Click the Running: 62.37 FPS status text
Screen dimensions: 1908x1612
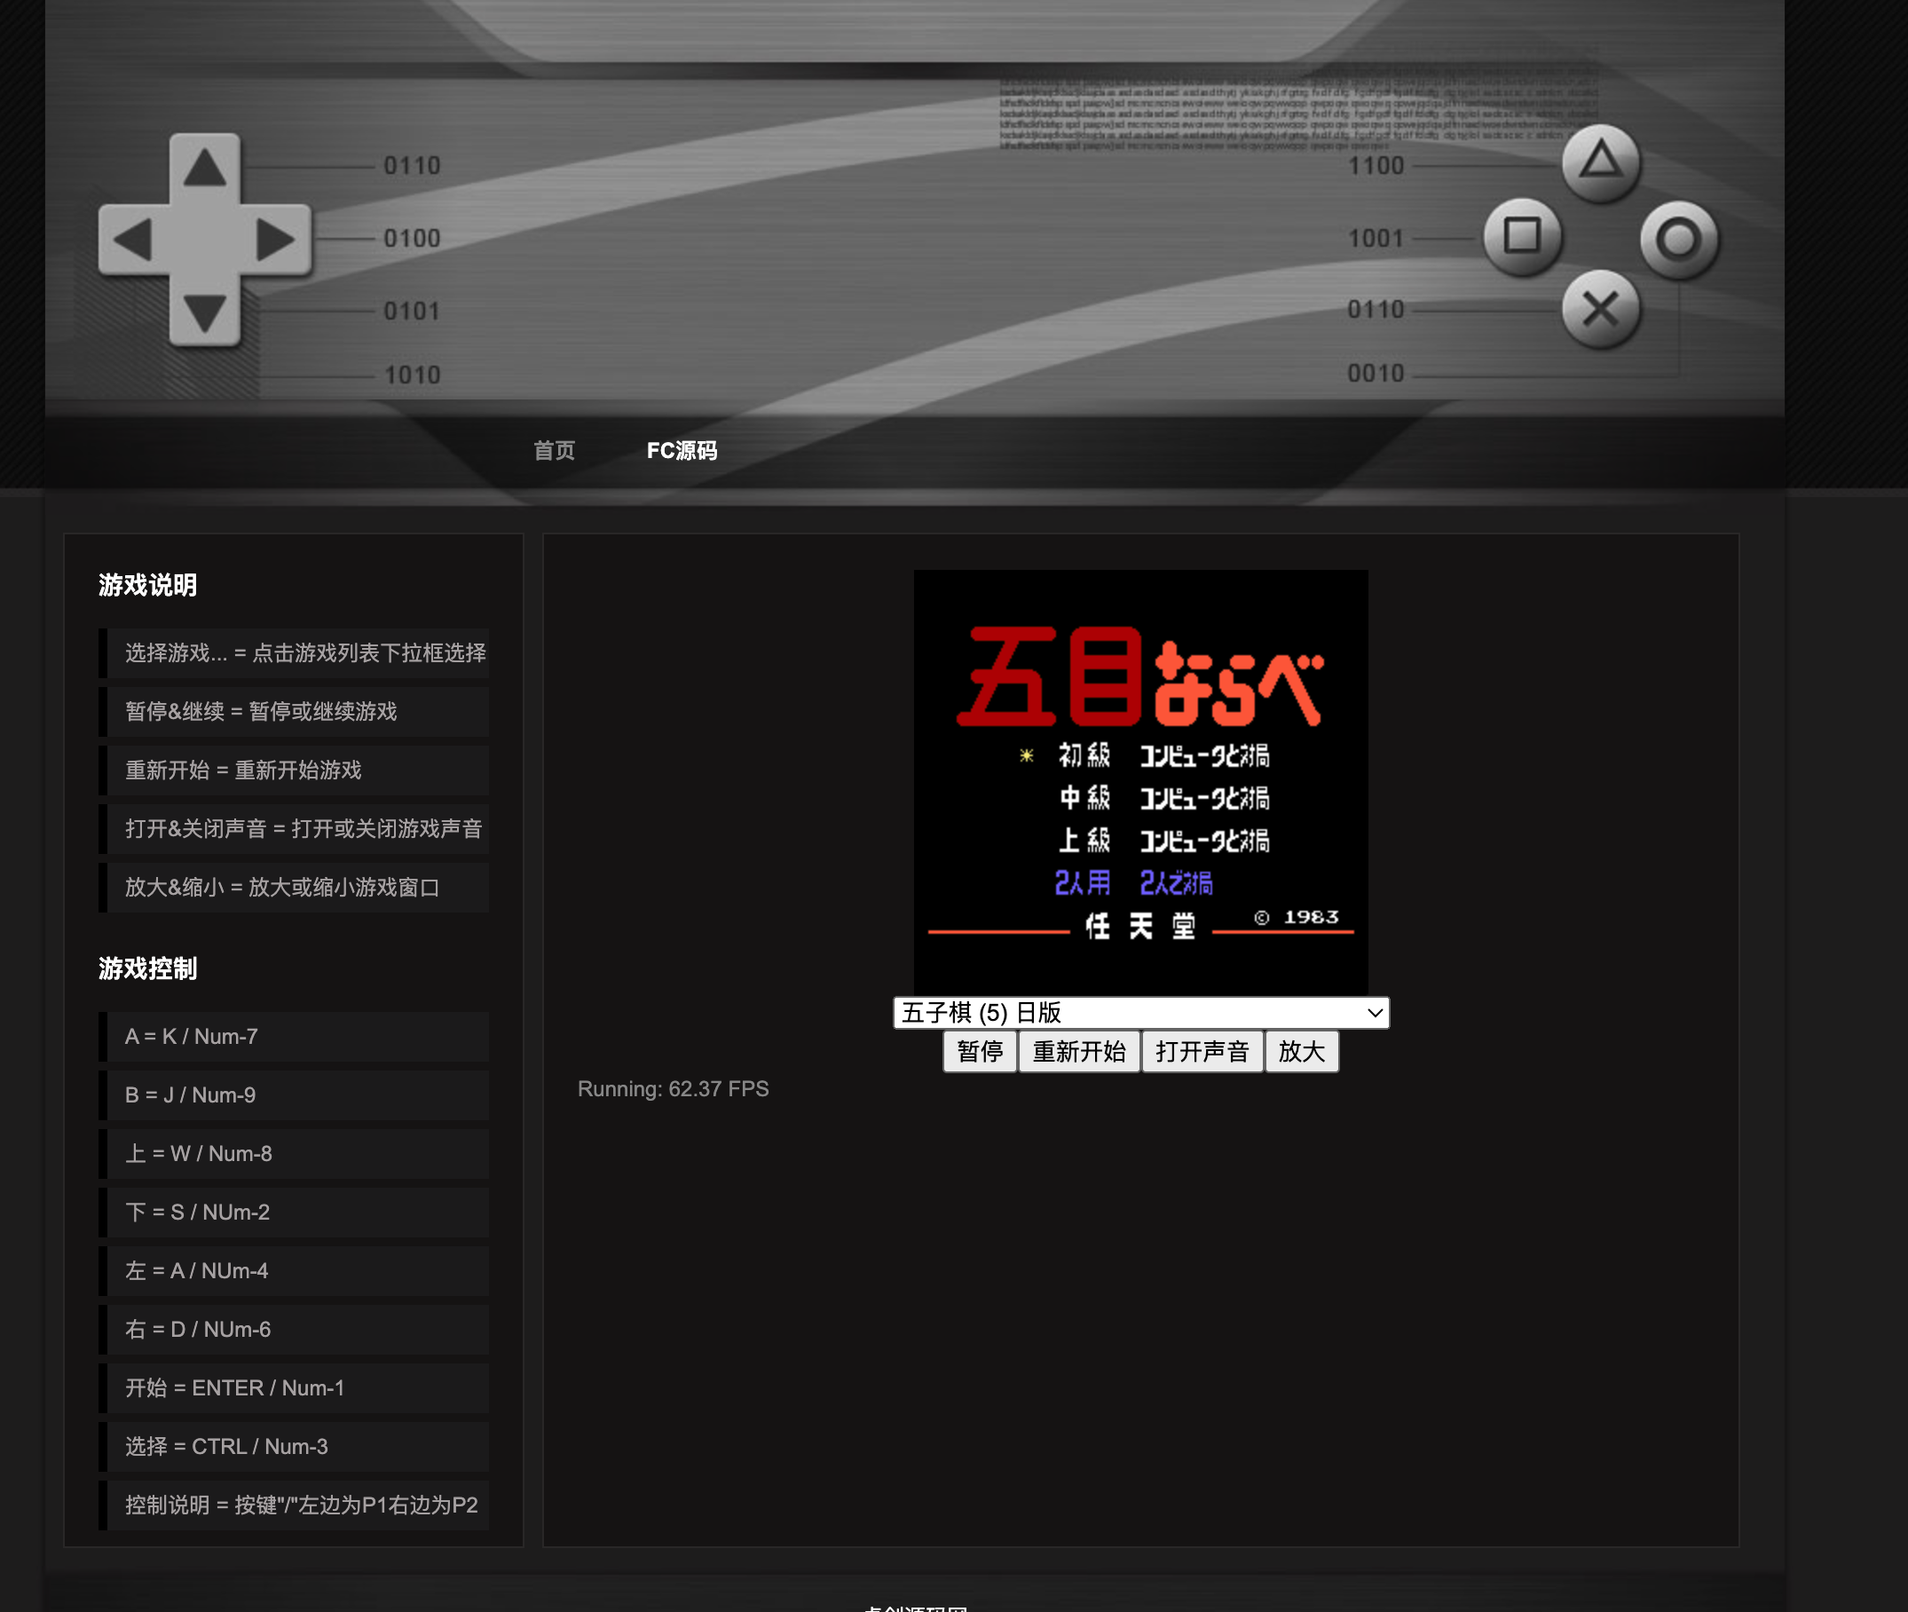[674, 1089]
